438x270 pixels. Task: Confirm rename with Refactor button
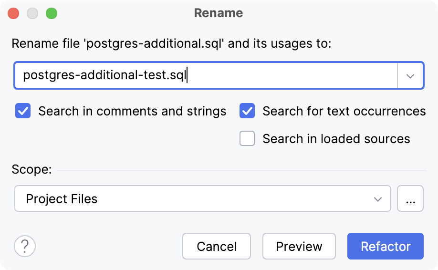[385, 246]
